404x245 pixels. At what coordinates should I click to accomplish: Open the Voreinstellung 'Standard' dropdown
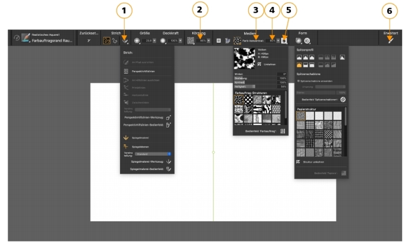(x=152, y=154)
